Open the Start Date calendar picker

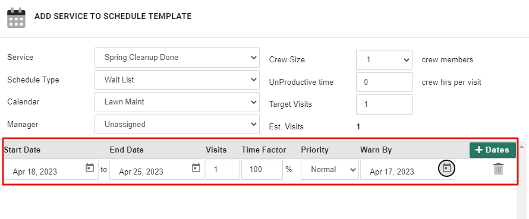(x=89, y=168)
